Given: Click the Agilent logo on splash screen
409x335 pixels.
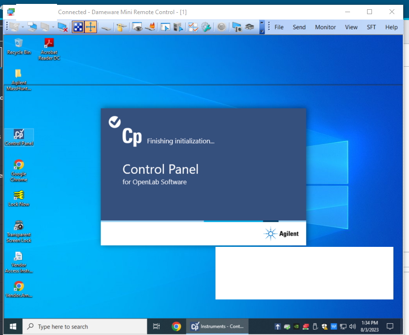Looking at the screenshot, I should (281, 234).
